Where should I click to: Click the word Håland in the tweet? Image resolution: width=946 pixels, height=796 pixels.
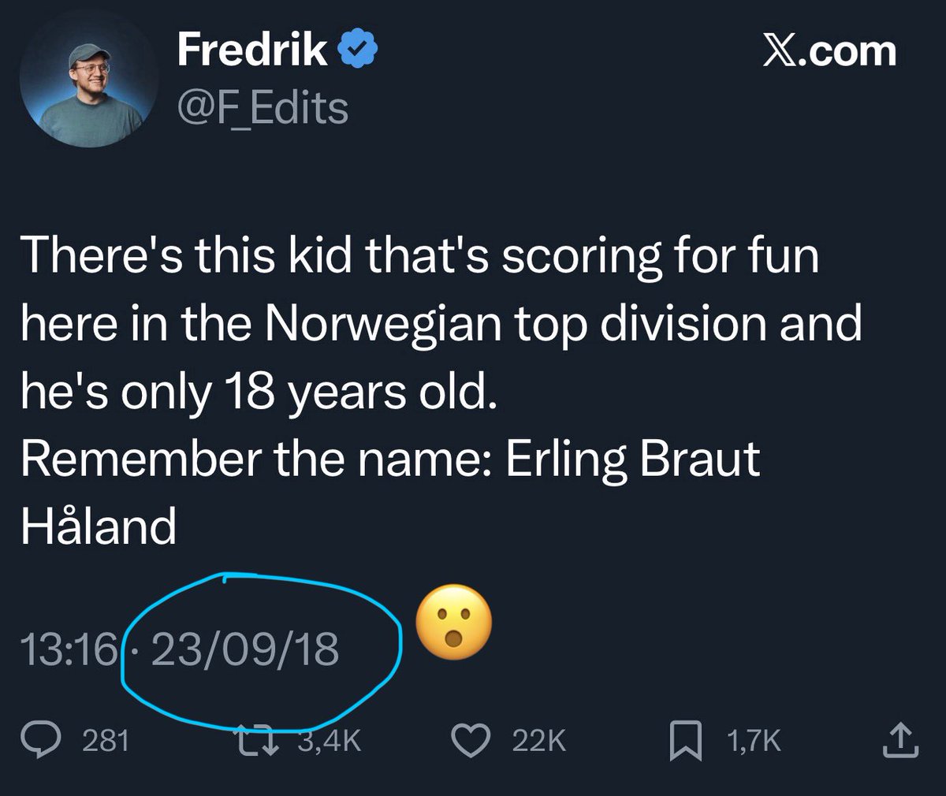(x=99, y=526)
